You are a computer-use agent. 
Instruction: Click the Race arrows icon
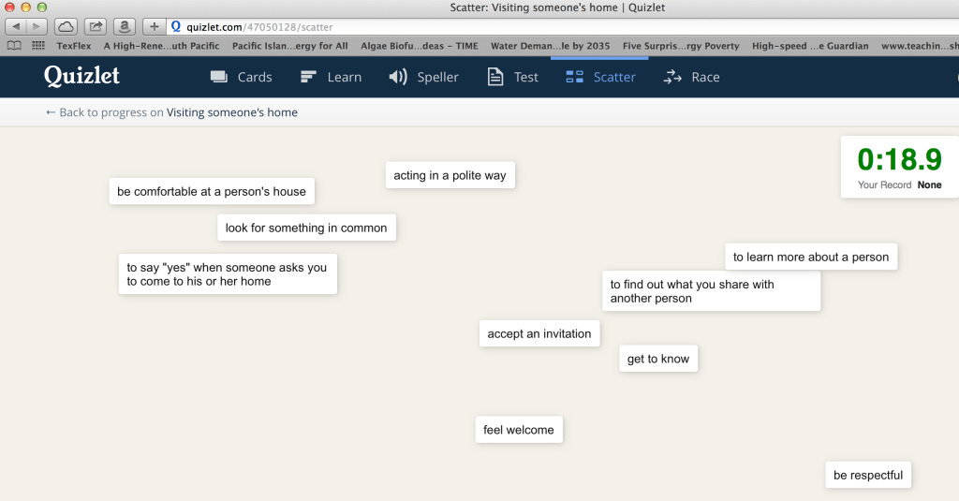672,77
